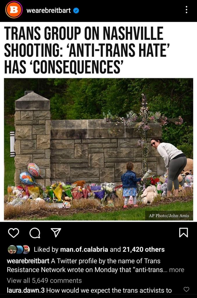Like the post with the heart icon

tap(14, 233)
